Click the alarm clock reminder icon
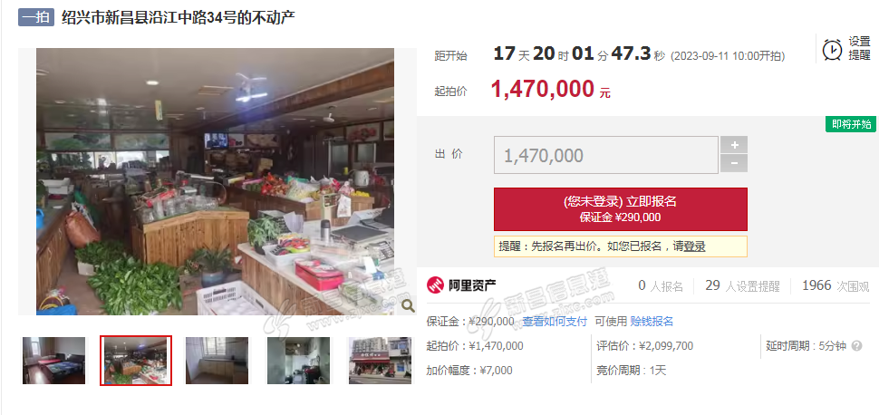 (x=832, y=49)
